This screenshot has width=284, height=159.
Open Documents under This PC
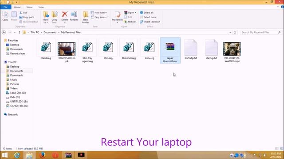click(x=16, y=71)
